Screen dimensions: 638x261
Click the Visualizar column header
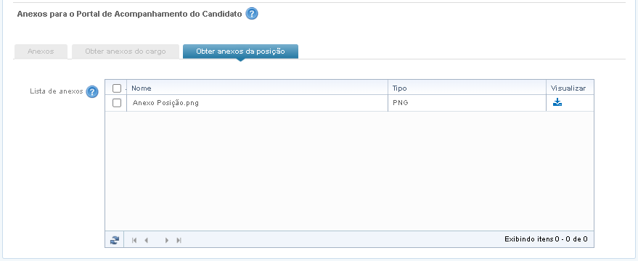coord(568,88)
